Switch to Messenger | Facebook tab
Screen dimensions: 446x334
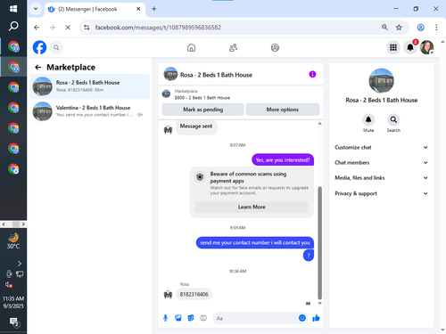[x=95, y=9]
